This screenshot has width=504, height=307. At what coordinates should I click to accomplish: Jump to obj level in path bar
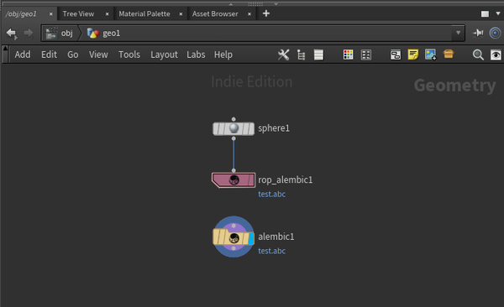[60, 33]
